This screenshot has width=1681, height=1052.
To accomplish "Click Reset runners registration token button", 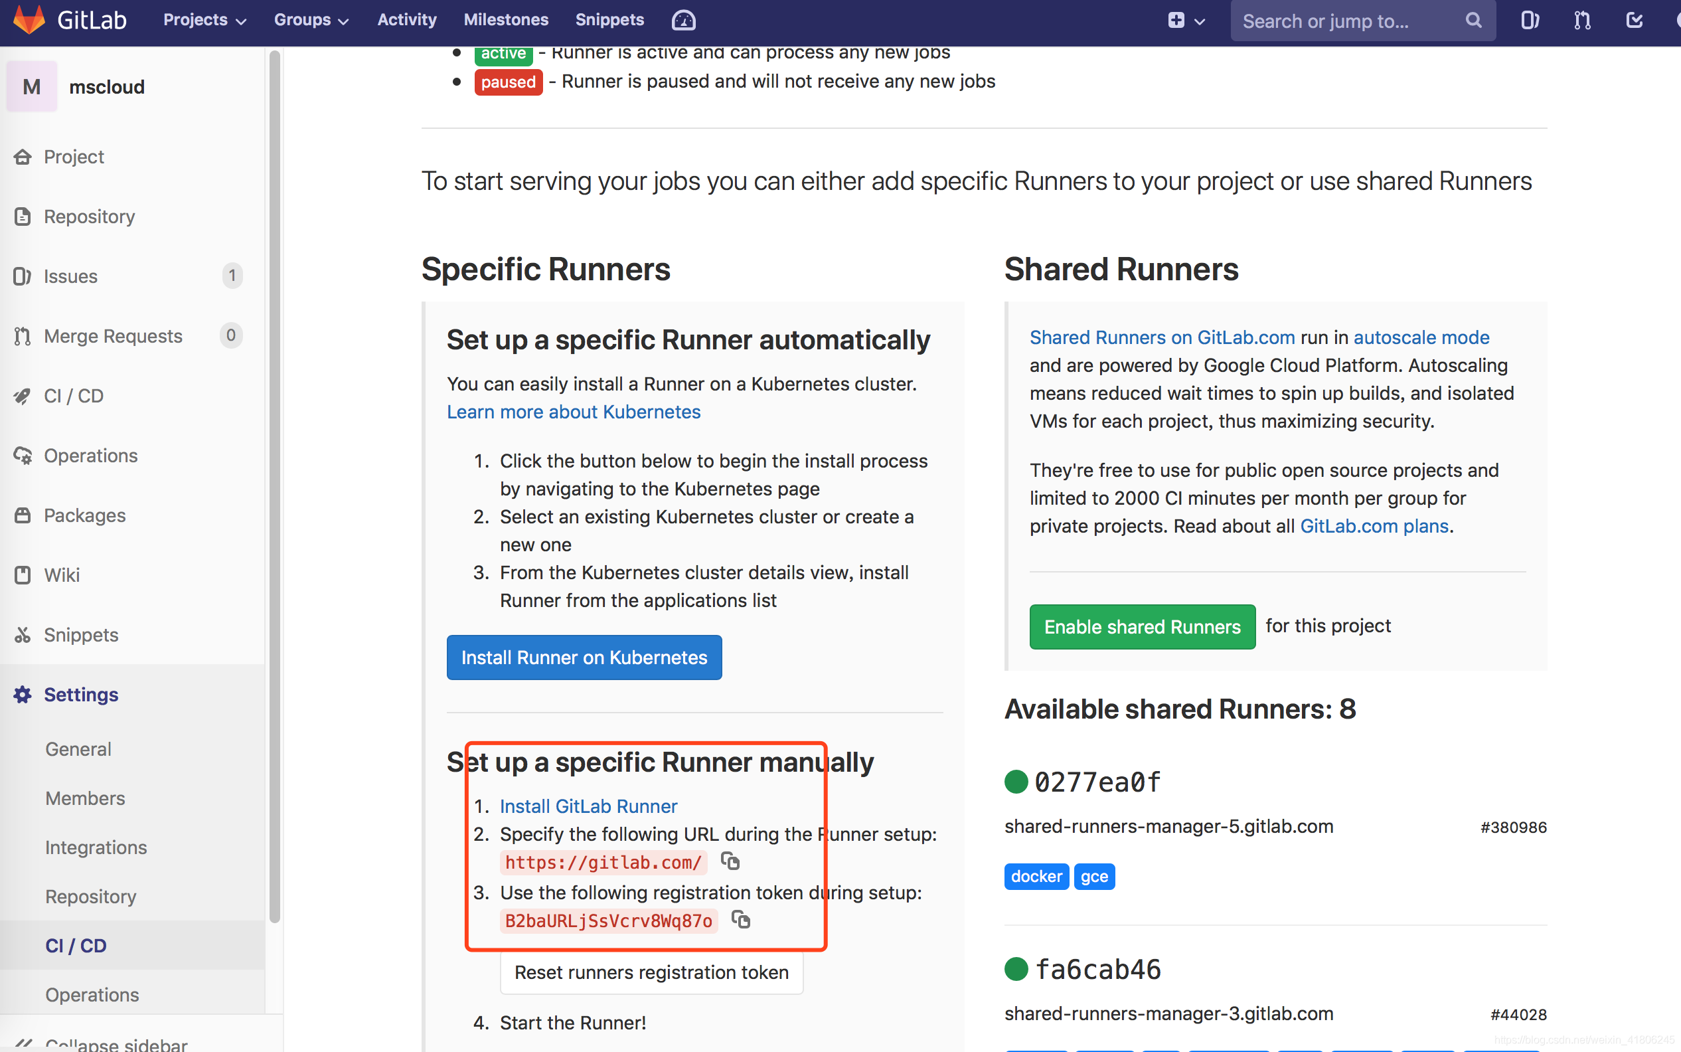I will (652, 972).
